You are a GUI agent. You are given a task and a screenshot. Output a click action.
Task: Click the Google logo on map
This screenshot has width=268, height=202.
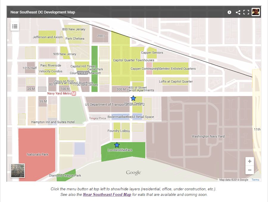[133, 173]
